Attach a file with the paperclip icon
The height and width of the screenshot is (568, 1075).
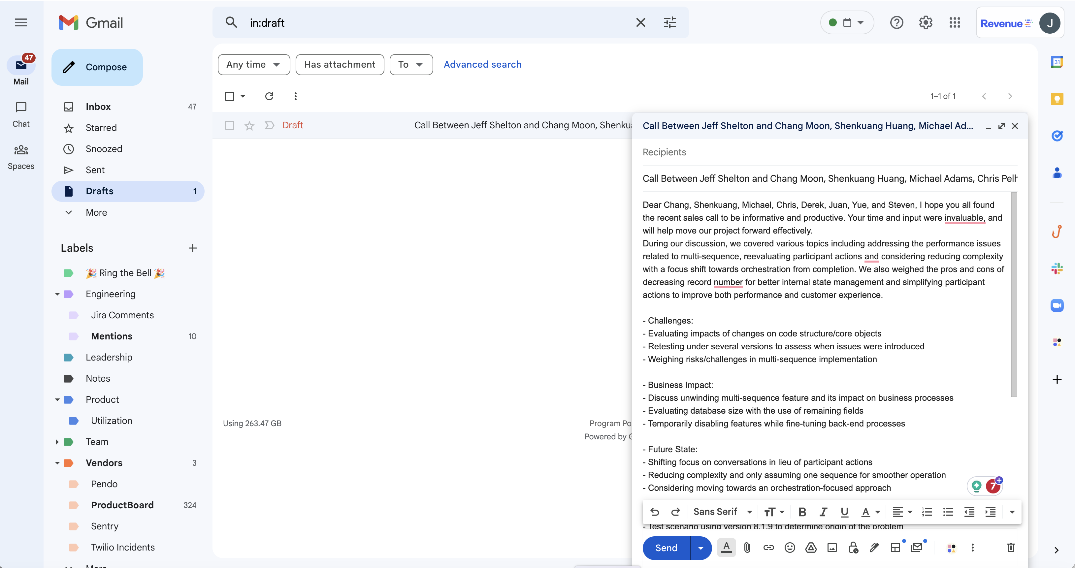(747, 548)
